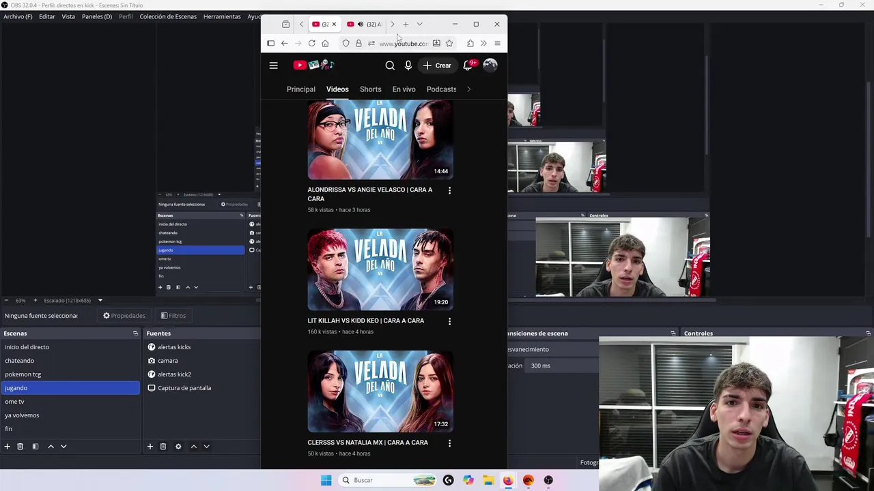Zoom out preview with minus icon

(6, 301)
